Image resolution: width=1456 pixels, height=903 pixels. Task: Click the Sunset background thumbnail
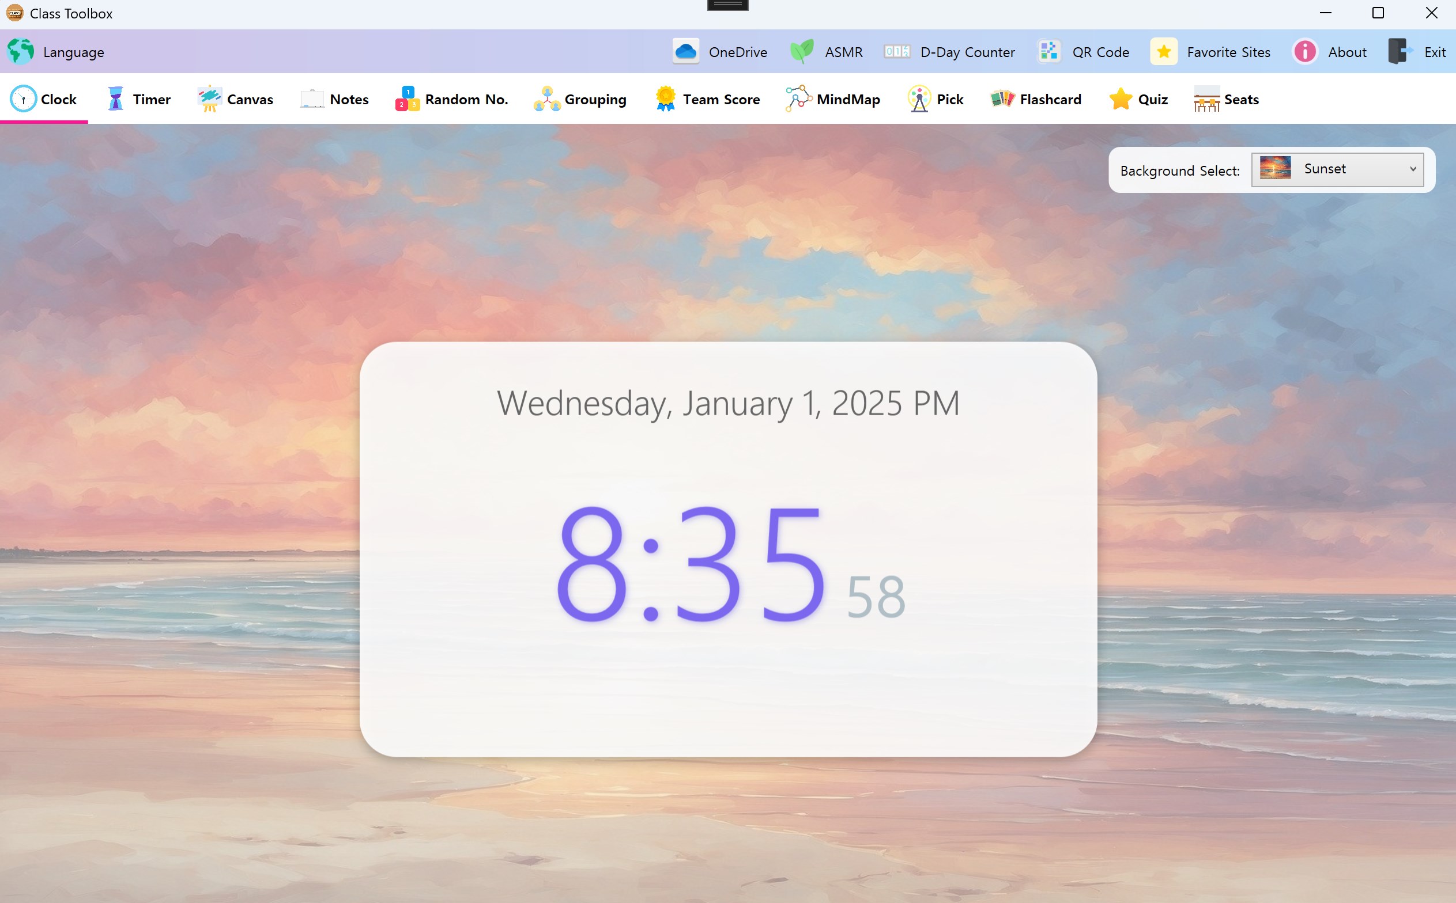tap(1275, 168)
